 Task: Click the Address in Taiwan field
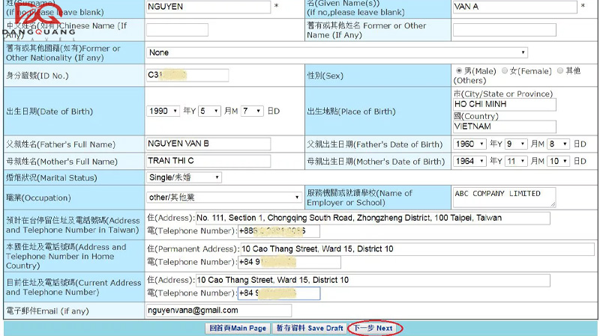click(372, 218)
